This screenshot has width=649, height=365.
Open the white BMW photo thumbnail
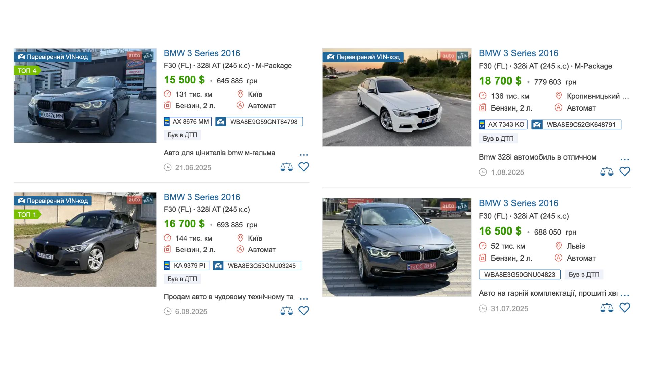click(396, 97)
